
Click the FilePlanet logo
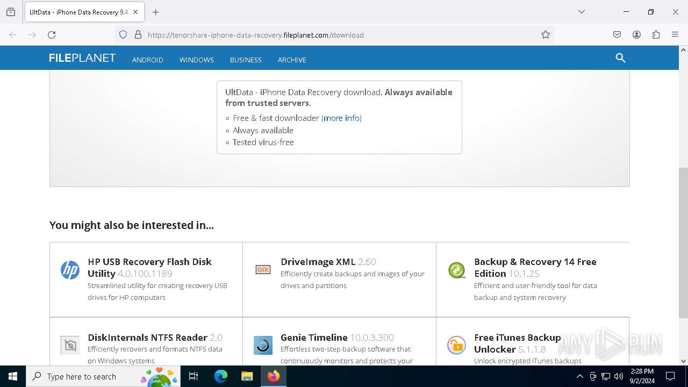tap(82, 58)
